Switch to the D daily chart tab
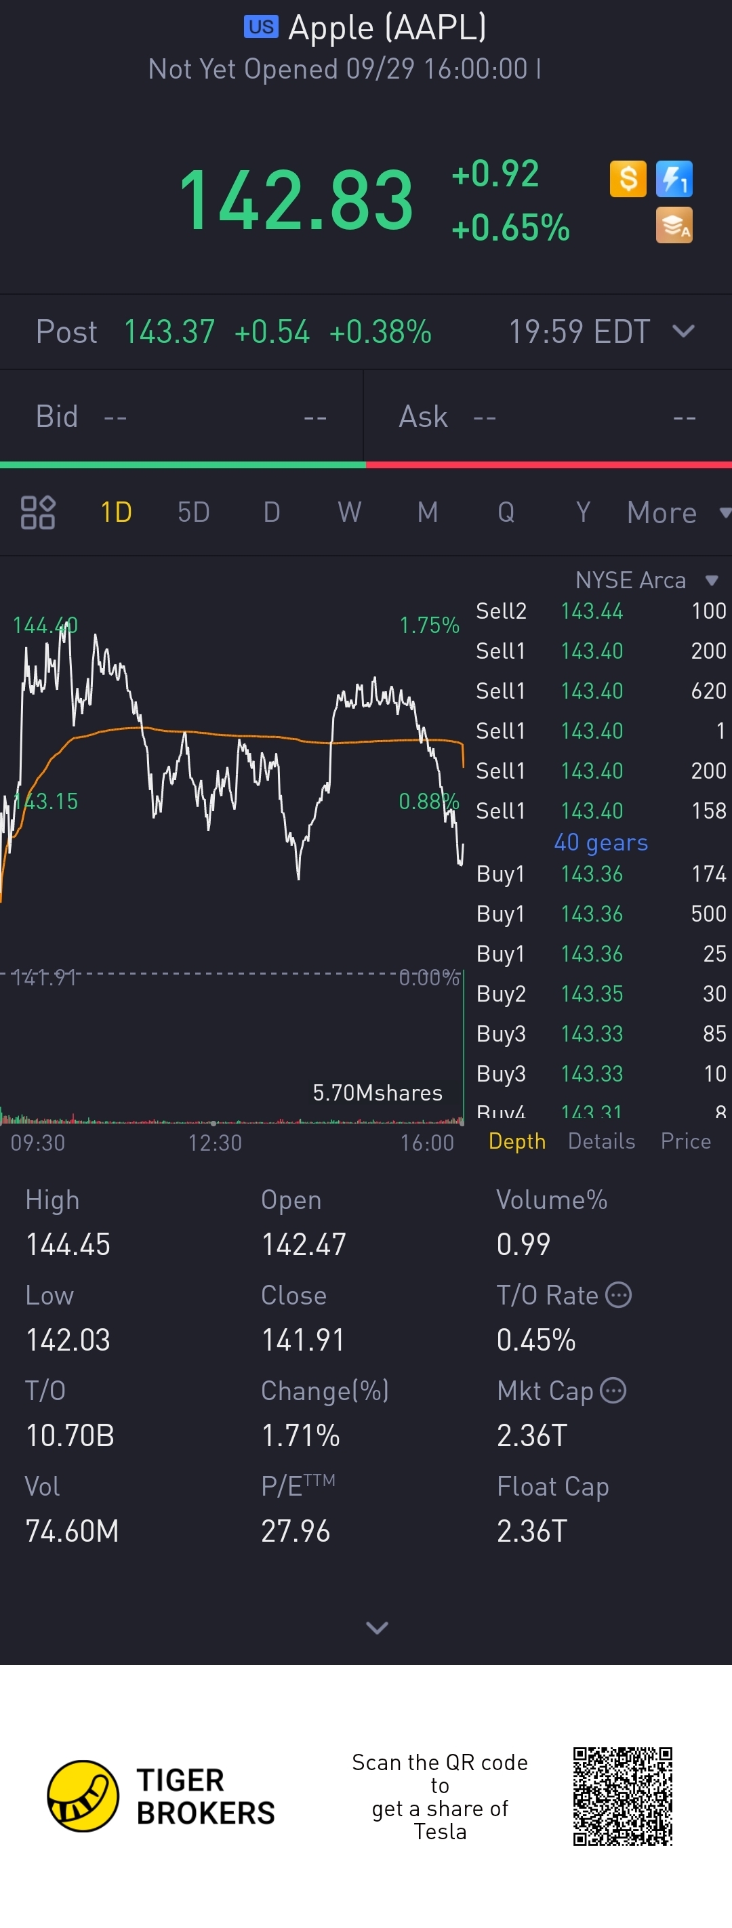Image resolution: width=732 pixels, height=1928 pixels. (272, 513)
